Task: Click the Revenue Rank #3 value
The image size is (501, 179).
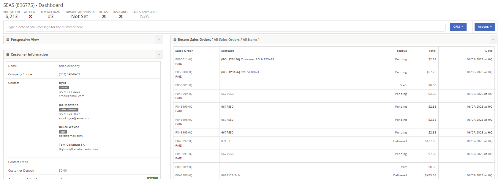Action: tap(51, 17)
